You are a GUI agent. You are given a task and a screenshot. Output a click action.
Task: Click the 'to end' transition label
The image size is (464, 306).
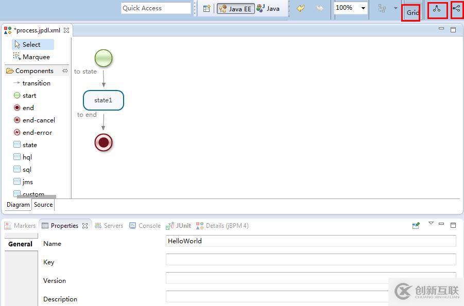pos(87,115)
